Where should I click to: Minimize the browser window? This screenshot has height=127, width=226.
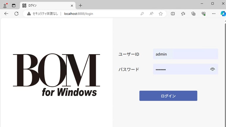tap(202, 4)
